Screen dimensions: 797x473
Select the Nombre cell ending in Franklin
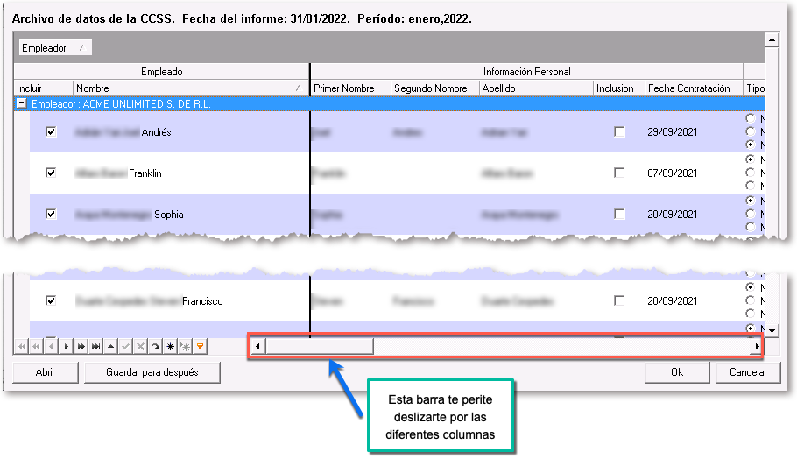coord(191,173)
